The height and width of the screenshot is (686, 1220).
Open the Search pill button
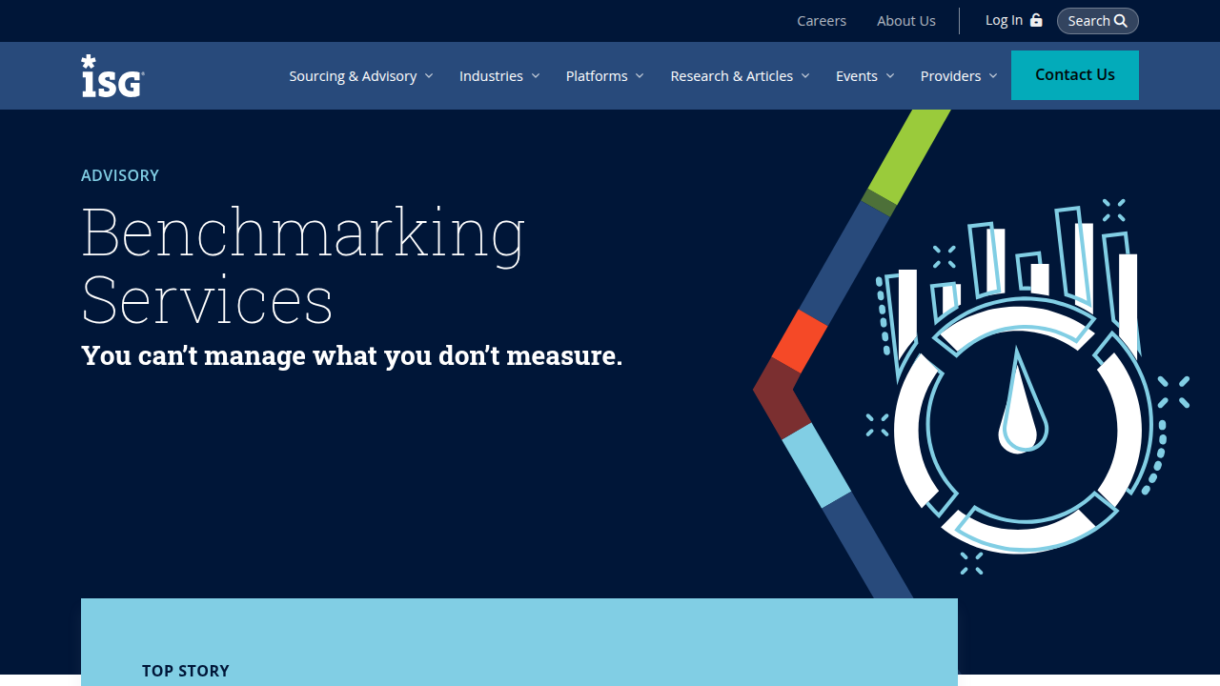pyautogui.click(x=1098, y=21)
